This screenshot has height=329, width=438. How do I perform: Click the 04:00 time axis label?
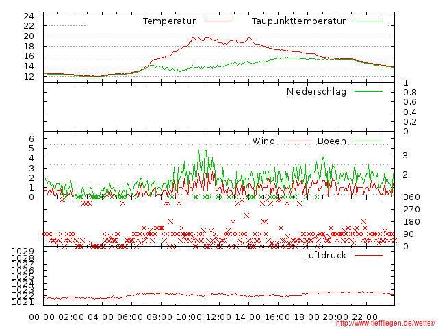pos(101,317)
